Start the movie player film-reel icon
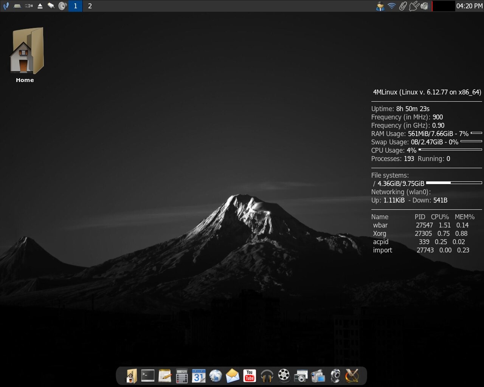This screenshot has height=387, width=484. [284, 376]
